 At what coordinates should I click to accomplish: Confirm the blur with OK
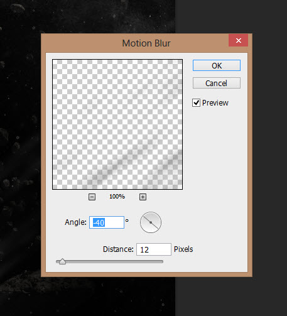[217, 65]
